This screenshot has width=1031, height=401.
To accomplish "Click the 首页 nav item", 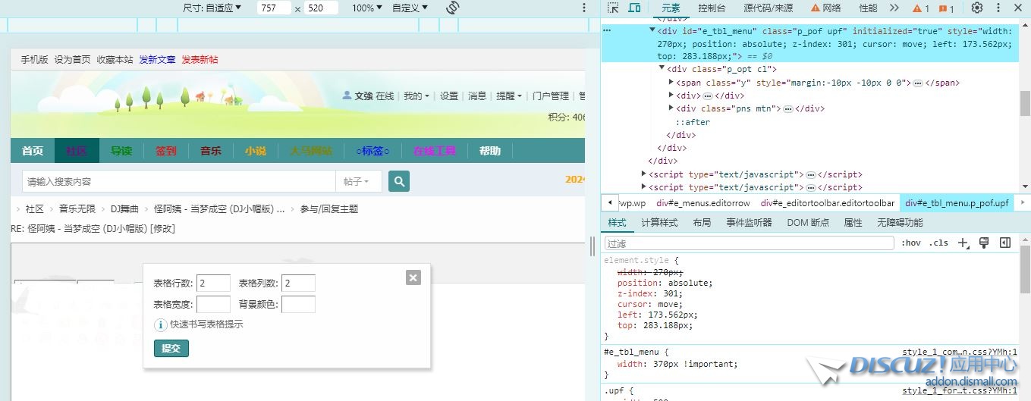I will click(33, 151).
